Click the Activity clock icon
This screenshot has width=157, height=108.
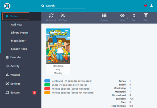tap(7, 66)
